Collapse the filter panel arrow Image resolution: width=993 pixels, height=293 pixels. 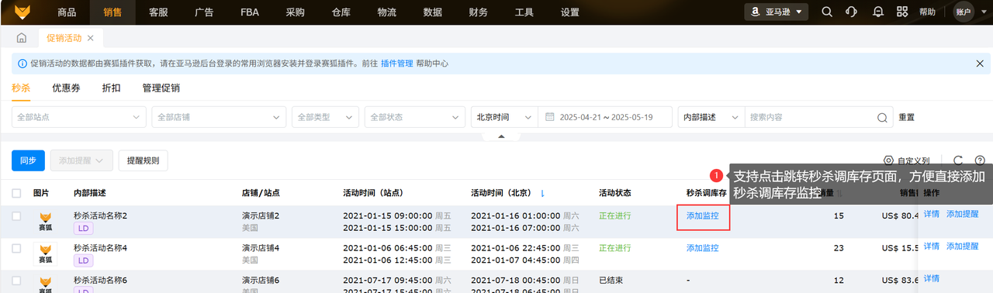[x=501, y=136]
